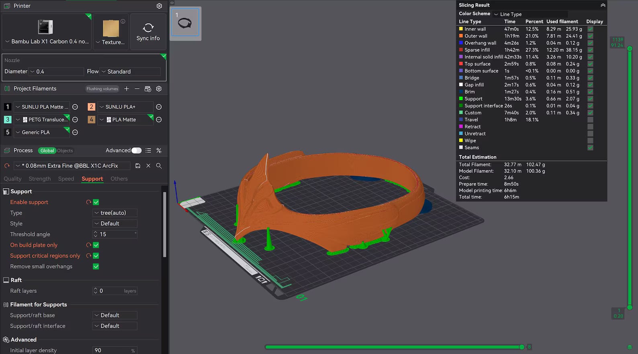Click the vertical layer slider top handle

(x=630, y=49)
